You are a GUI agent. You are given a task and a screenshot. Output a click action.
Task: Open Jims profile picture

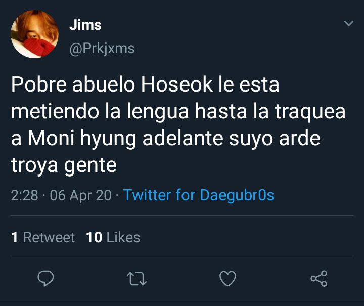coord(34,34)
